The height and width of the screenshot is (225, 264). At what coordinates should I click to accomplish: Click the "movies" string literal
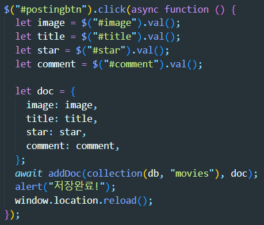[192, 173]
